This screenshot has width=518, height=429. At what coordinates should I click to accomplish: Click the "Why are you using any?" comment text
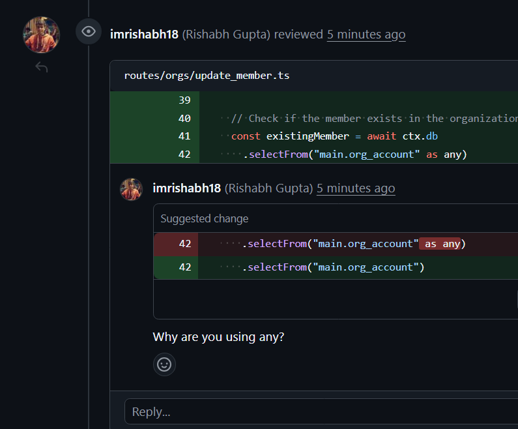[x=218, y=337]
